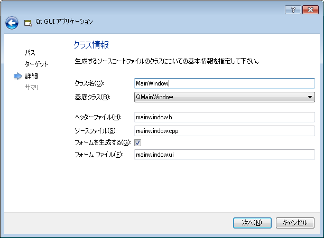Click the フォームを生成する(G) label
Image resolution: width=324 pixels, height=238 pixels.
pyautogui.click(x=103, y=142)
